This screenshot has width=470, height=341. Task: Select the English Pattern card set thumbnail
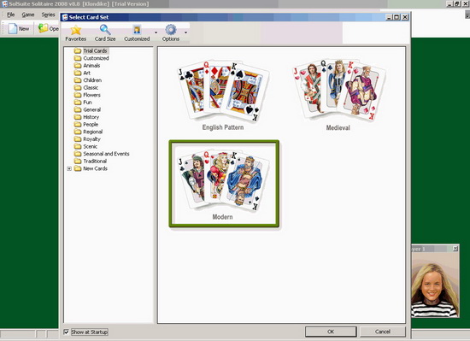(x=223, y=95)
